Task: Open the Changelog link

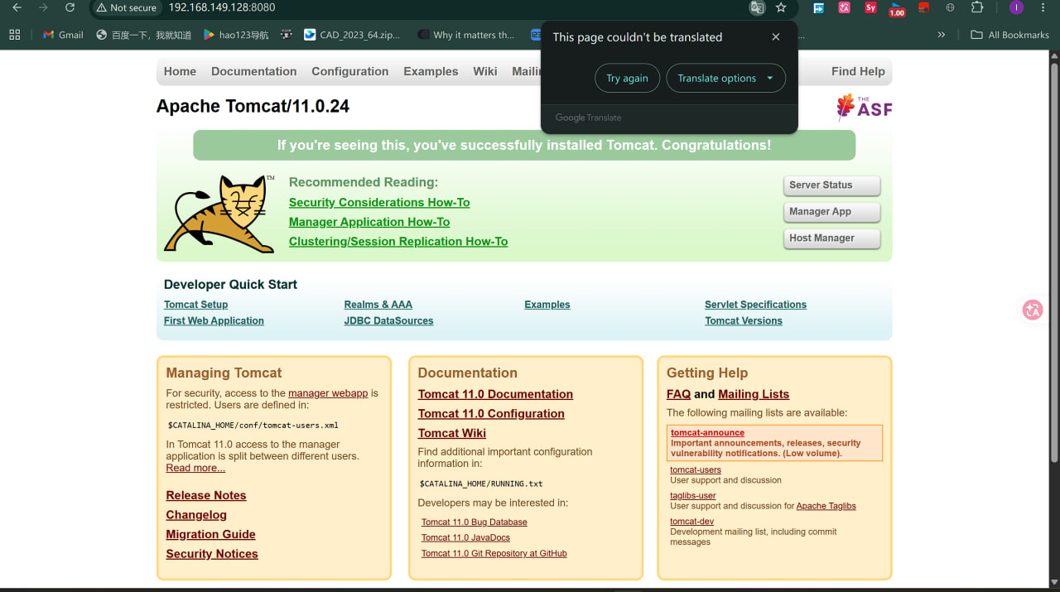Action: pos(196,515)
